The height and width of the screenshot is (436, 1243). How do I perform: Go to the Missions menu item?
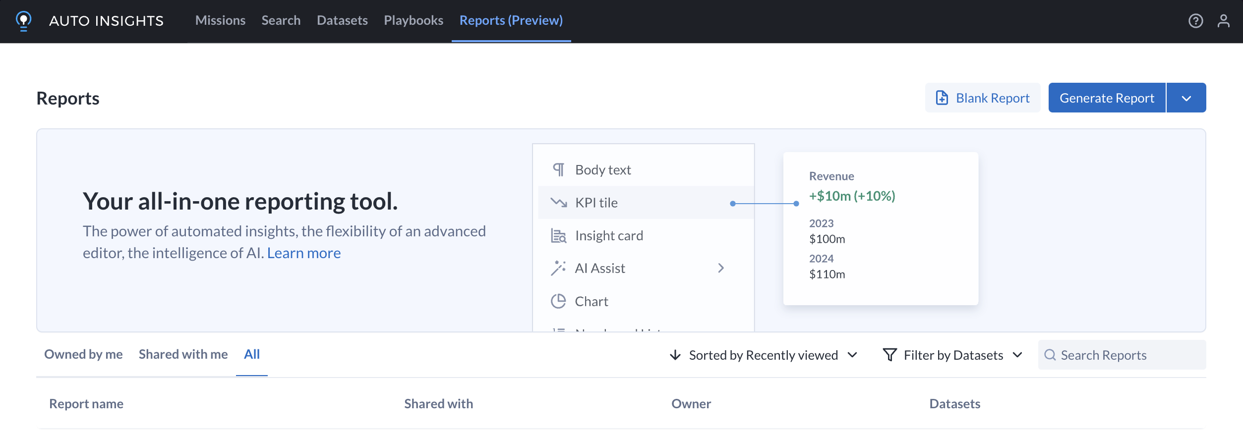coord(220,20)
